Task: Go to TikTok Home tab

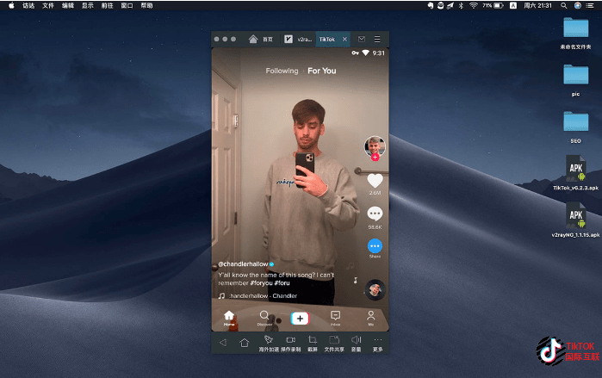Action: [229, 318]
